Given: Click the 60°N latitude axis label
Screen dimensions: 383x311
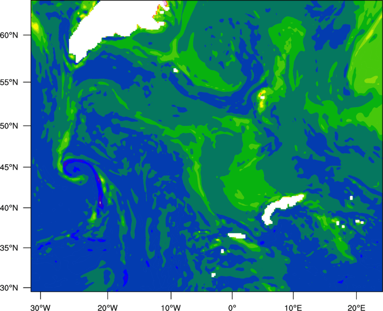Looking at the screenshot, I should pyautogui.click(x=9, y=35).
